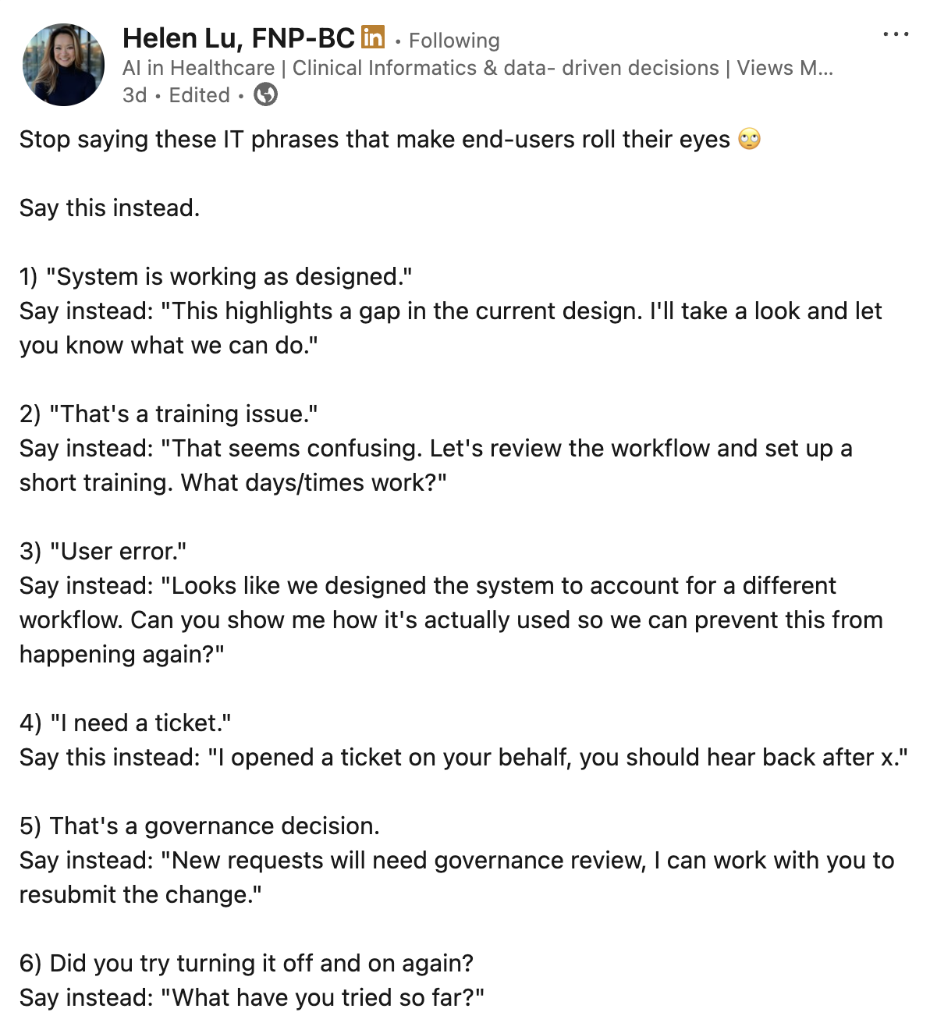Click the gold LinkedIn badge icon
The height and width of the screenshot is (1030, 930).
click(x=373, y=37)
